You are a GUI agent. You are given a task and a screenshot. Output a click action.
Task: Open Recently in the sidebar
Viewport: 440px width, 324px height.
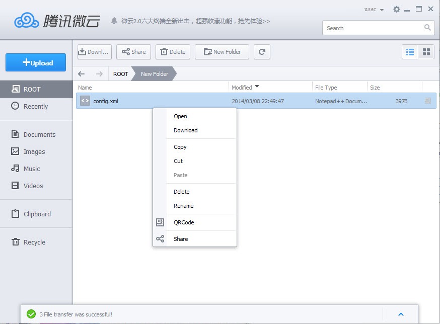tap(36, 106)
